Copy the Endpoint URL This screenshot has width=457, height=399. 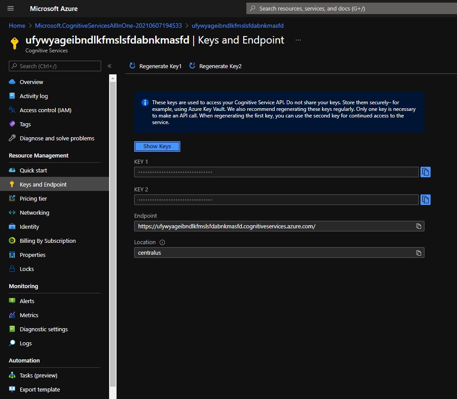(x=418, y=226)
